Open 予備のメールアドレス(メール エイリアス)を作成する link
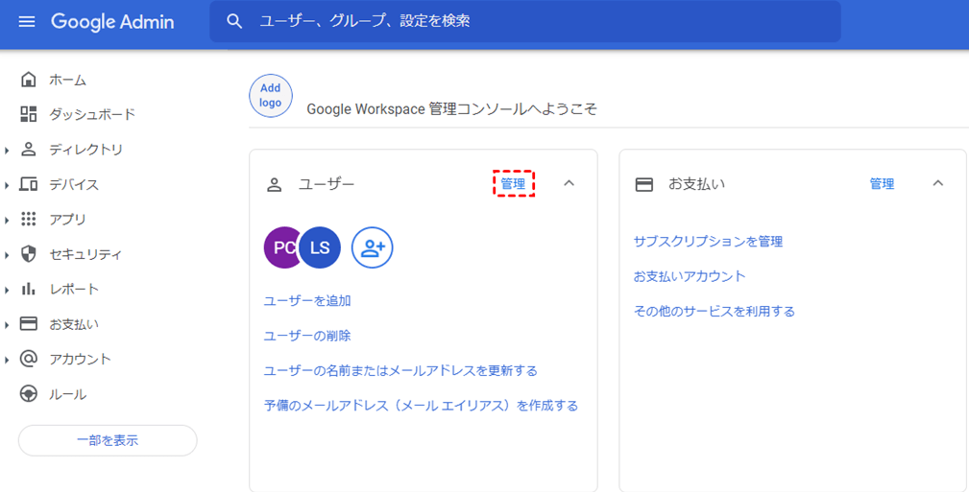969x492 pixels. tap(421, 406)
